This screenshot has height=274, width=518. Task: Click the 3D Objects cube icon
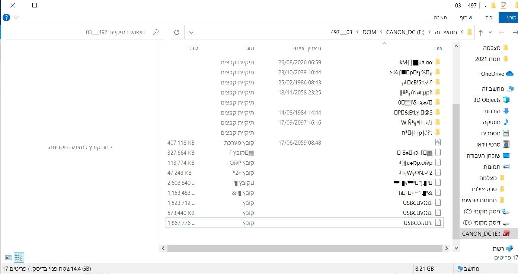[506, 100]
